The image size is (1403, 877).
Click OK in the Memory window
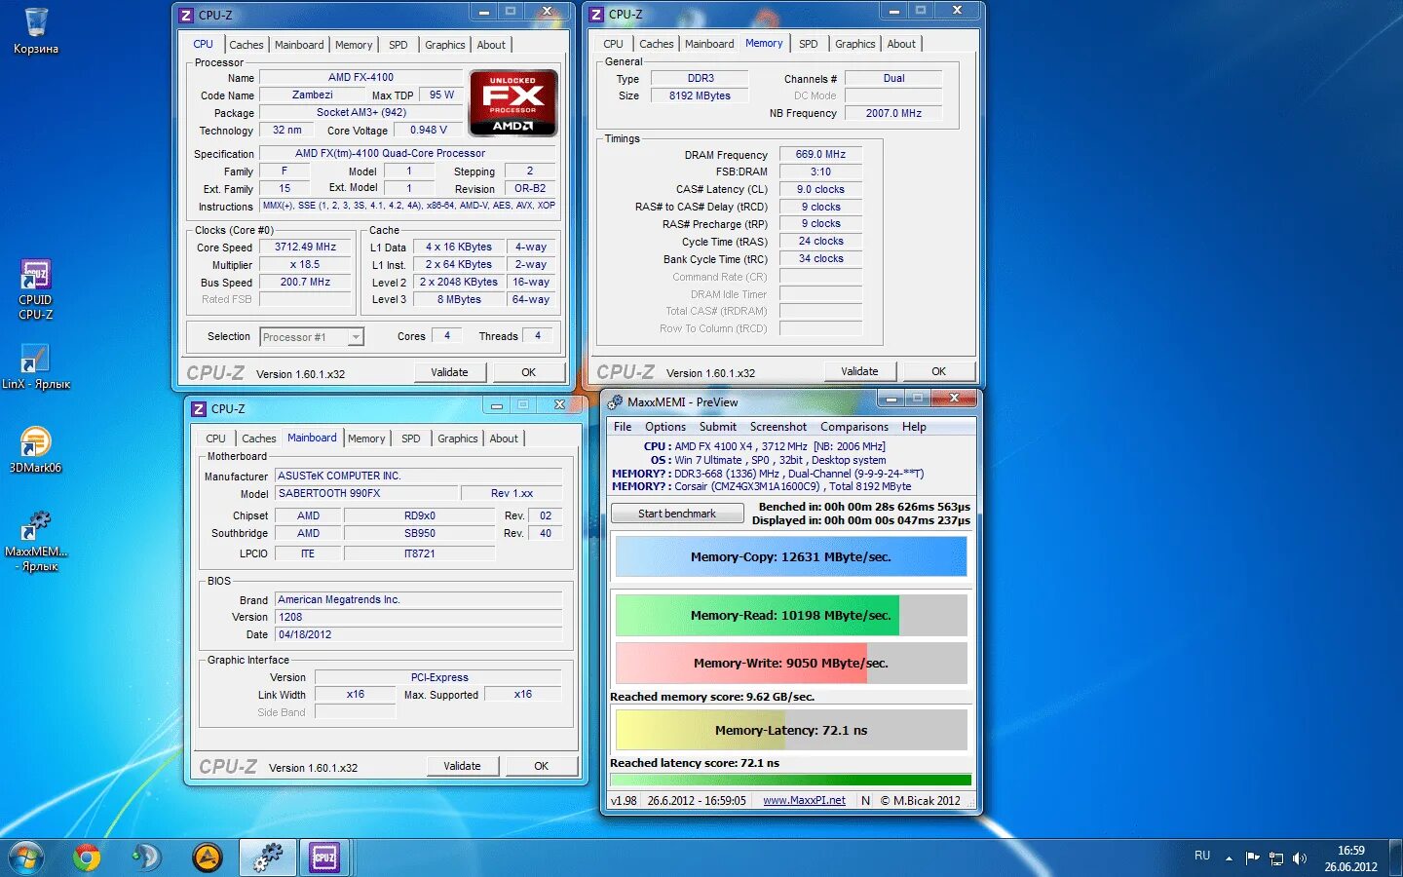tap(939, 371)
